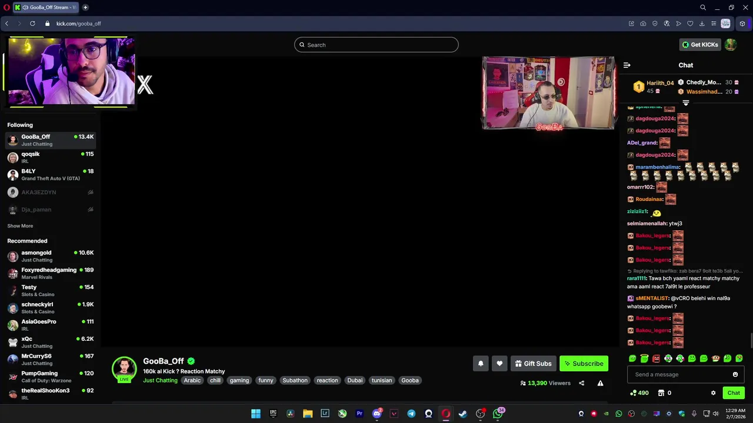This screenshot has width=753, height=423.
Task: Open Opera downloads icon
Action: (x=702, y=23)
